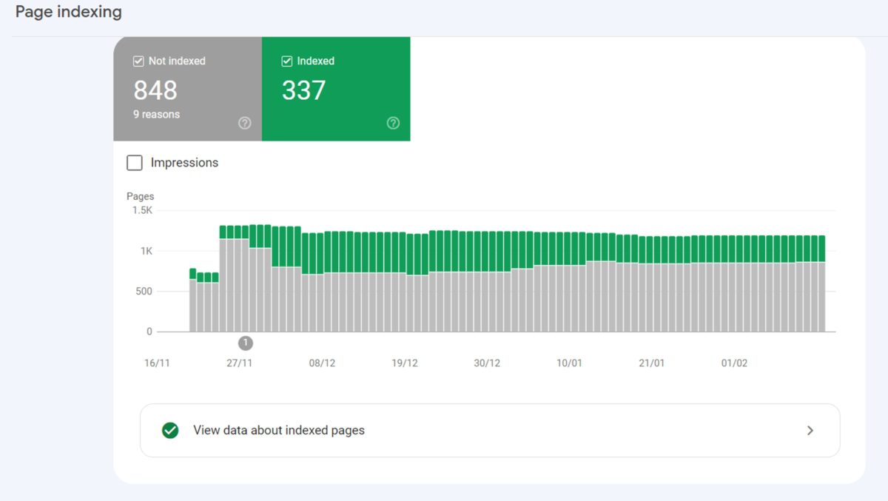Screen dimensions: 888x501
Task: Expand indexed pages using right chevron arrow
Action: [810, 430]
